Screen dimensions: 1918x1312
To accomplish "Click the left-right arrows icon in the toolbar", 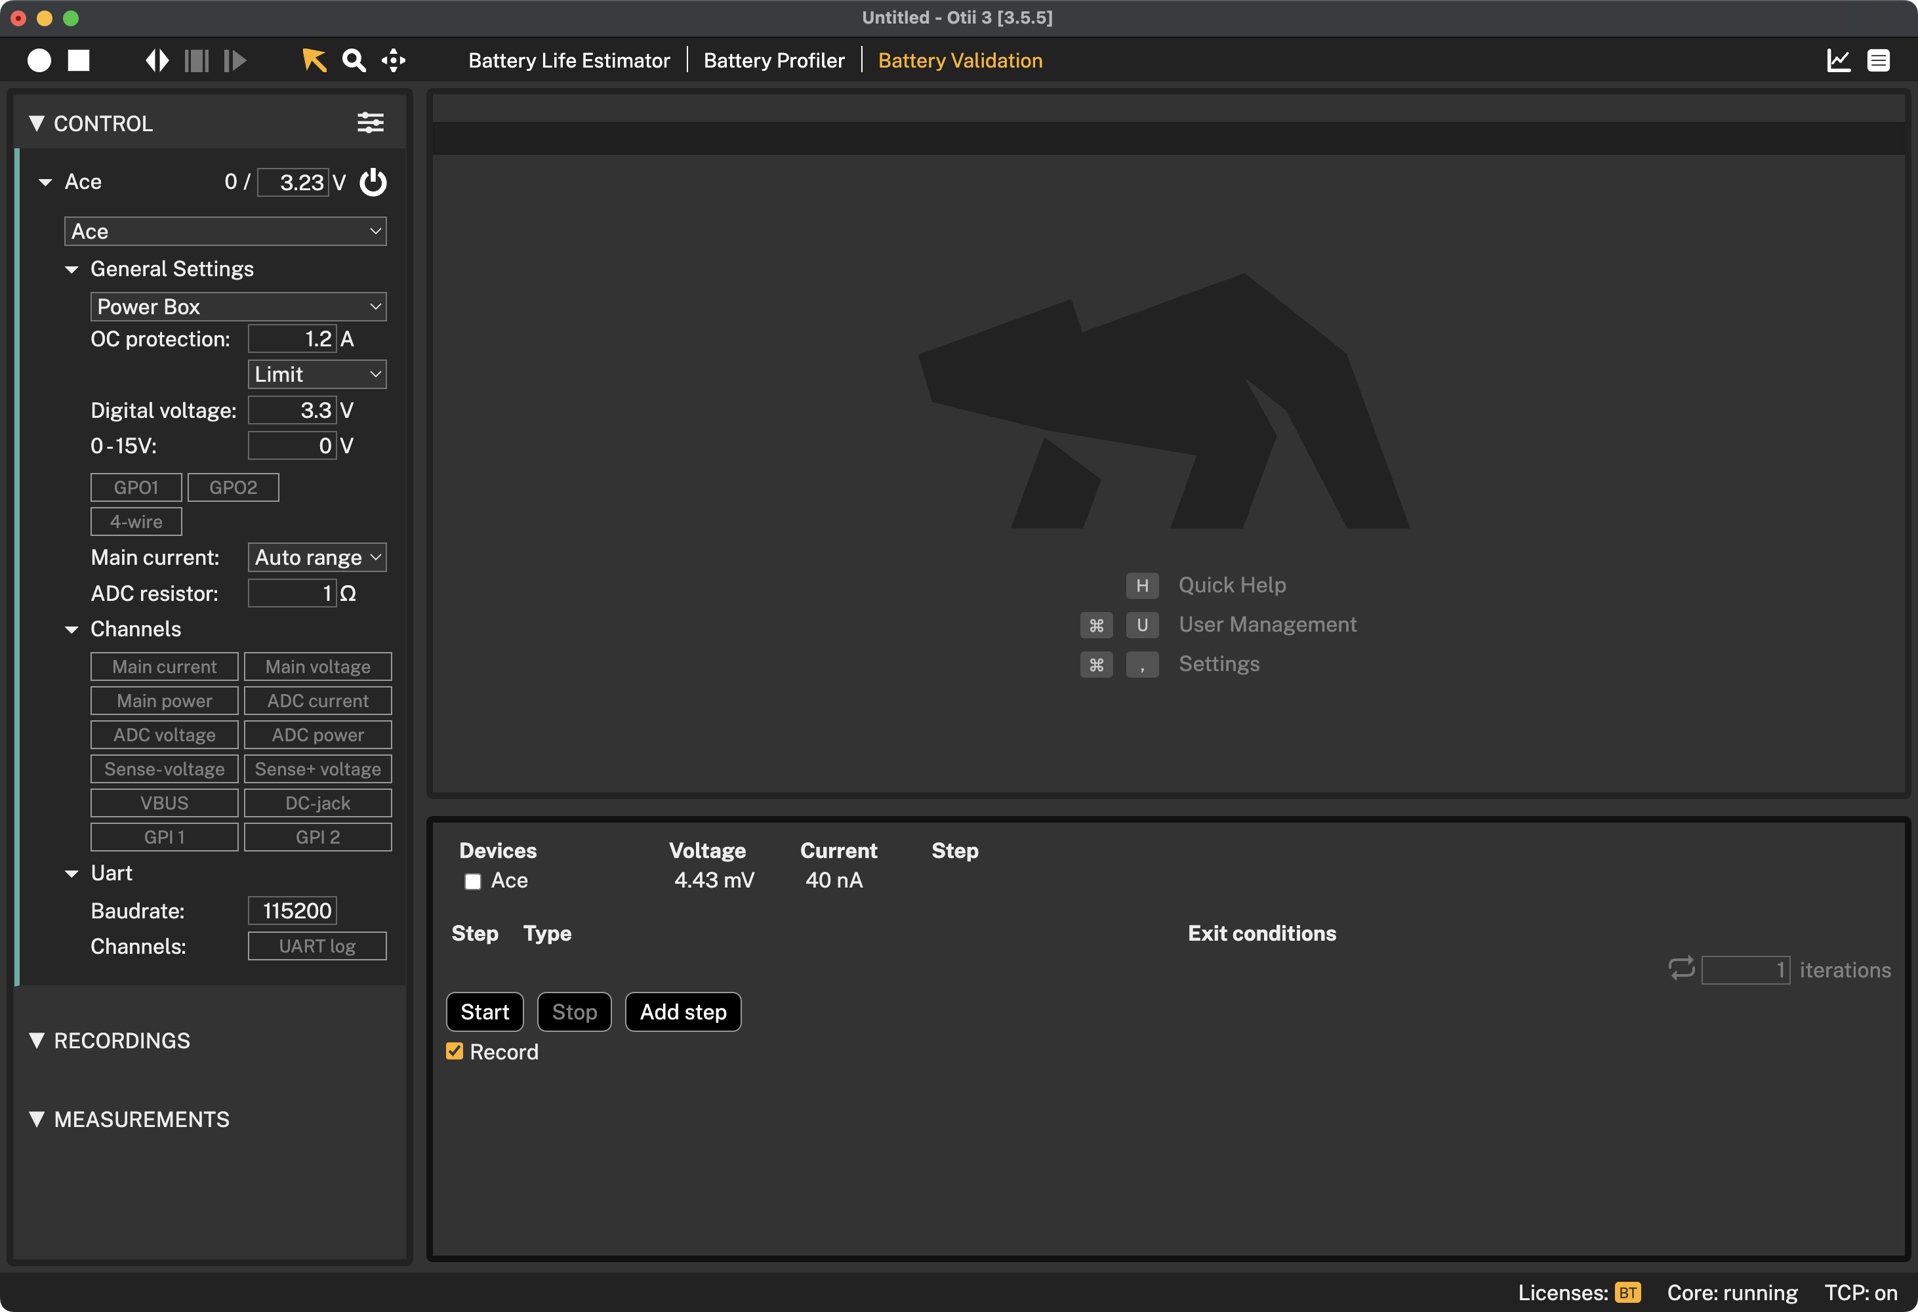I will click(157, 60).
